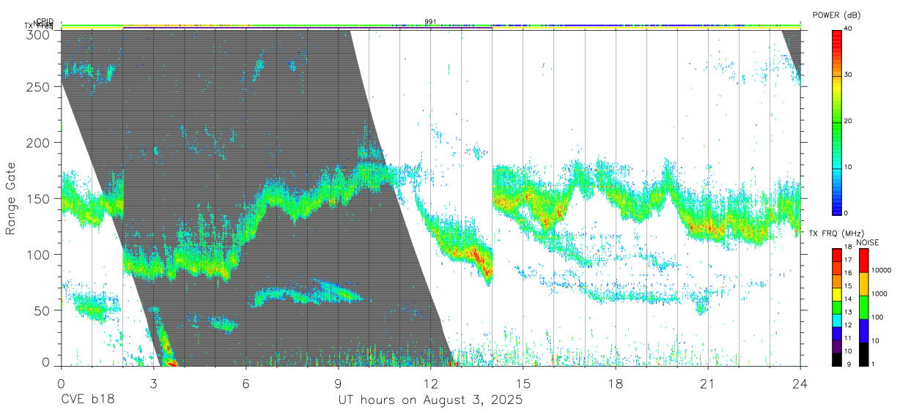This screenshot has width=900, height=415.
Task: Click the 150 tick on the Range Gate axis
Action: point(39,198)
